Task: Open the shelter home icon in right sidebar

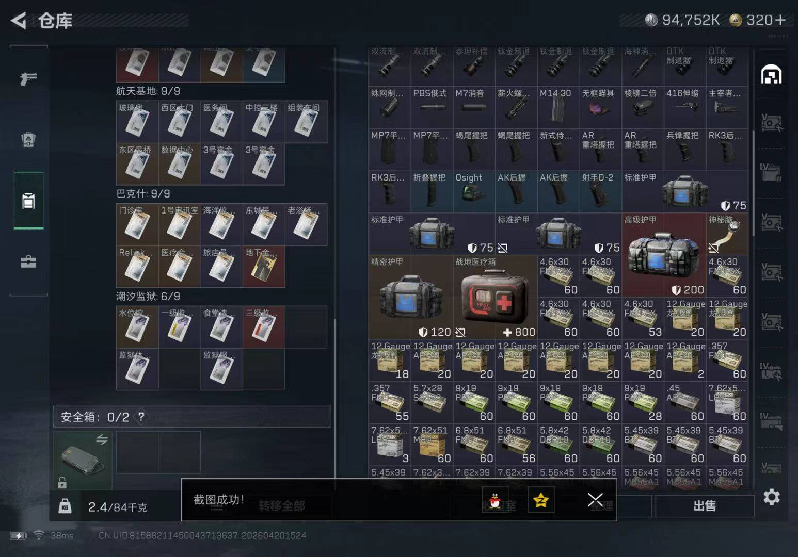Action: pyautogui.click(x=771, y=75)
